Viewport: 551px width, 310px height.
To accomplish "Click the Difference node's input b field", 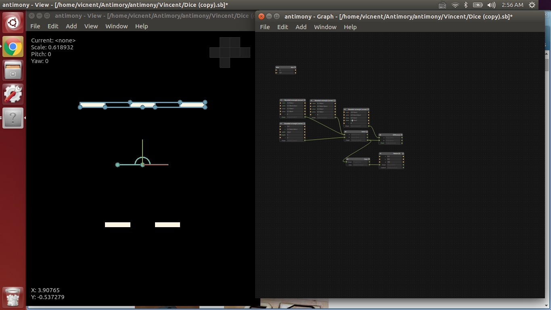I will (393, 140).
